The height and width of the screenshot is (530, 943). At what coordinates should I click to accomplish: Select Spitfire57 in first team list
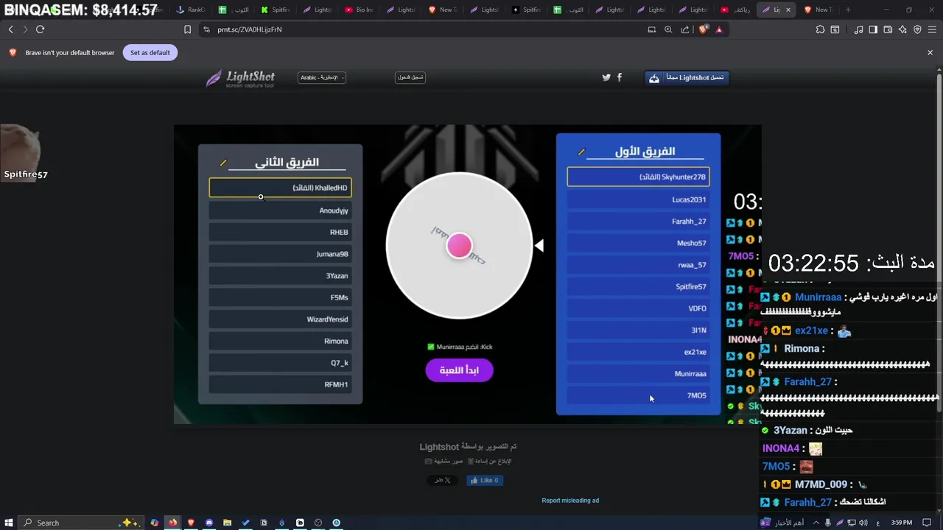click(638, 286)
